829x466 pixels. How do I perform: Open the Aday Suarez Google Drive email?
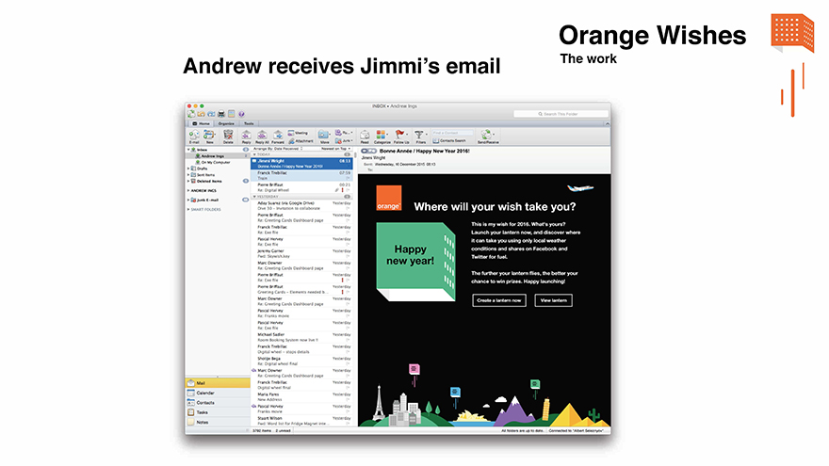click(x=301, y=205)
